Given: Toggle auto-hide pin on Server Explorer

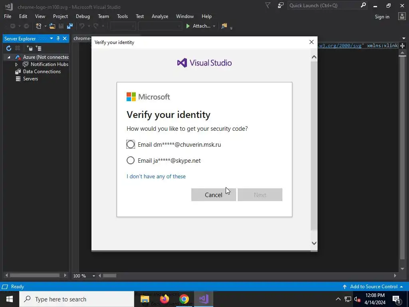Looking at the screenshot, I should tap(58, 38).
